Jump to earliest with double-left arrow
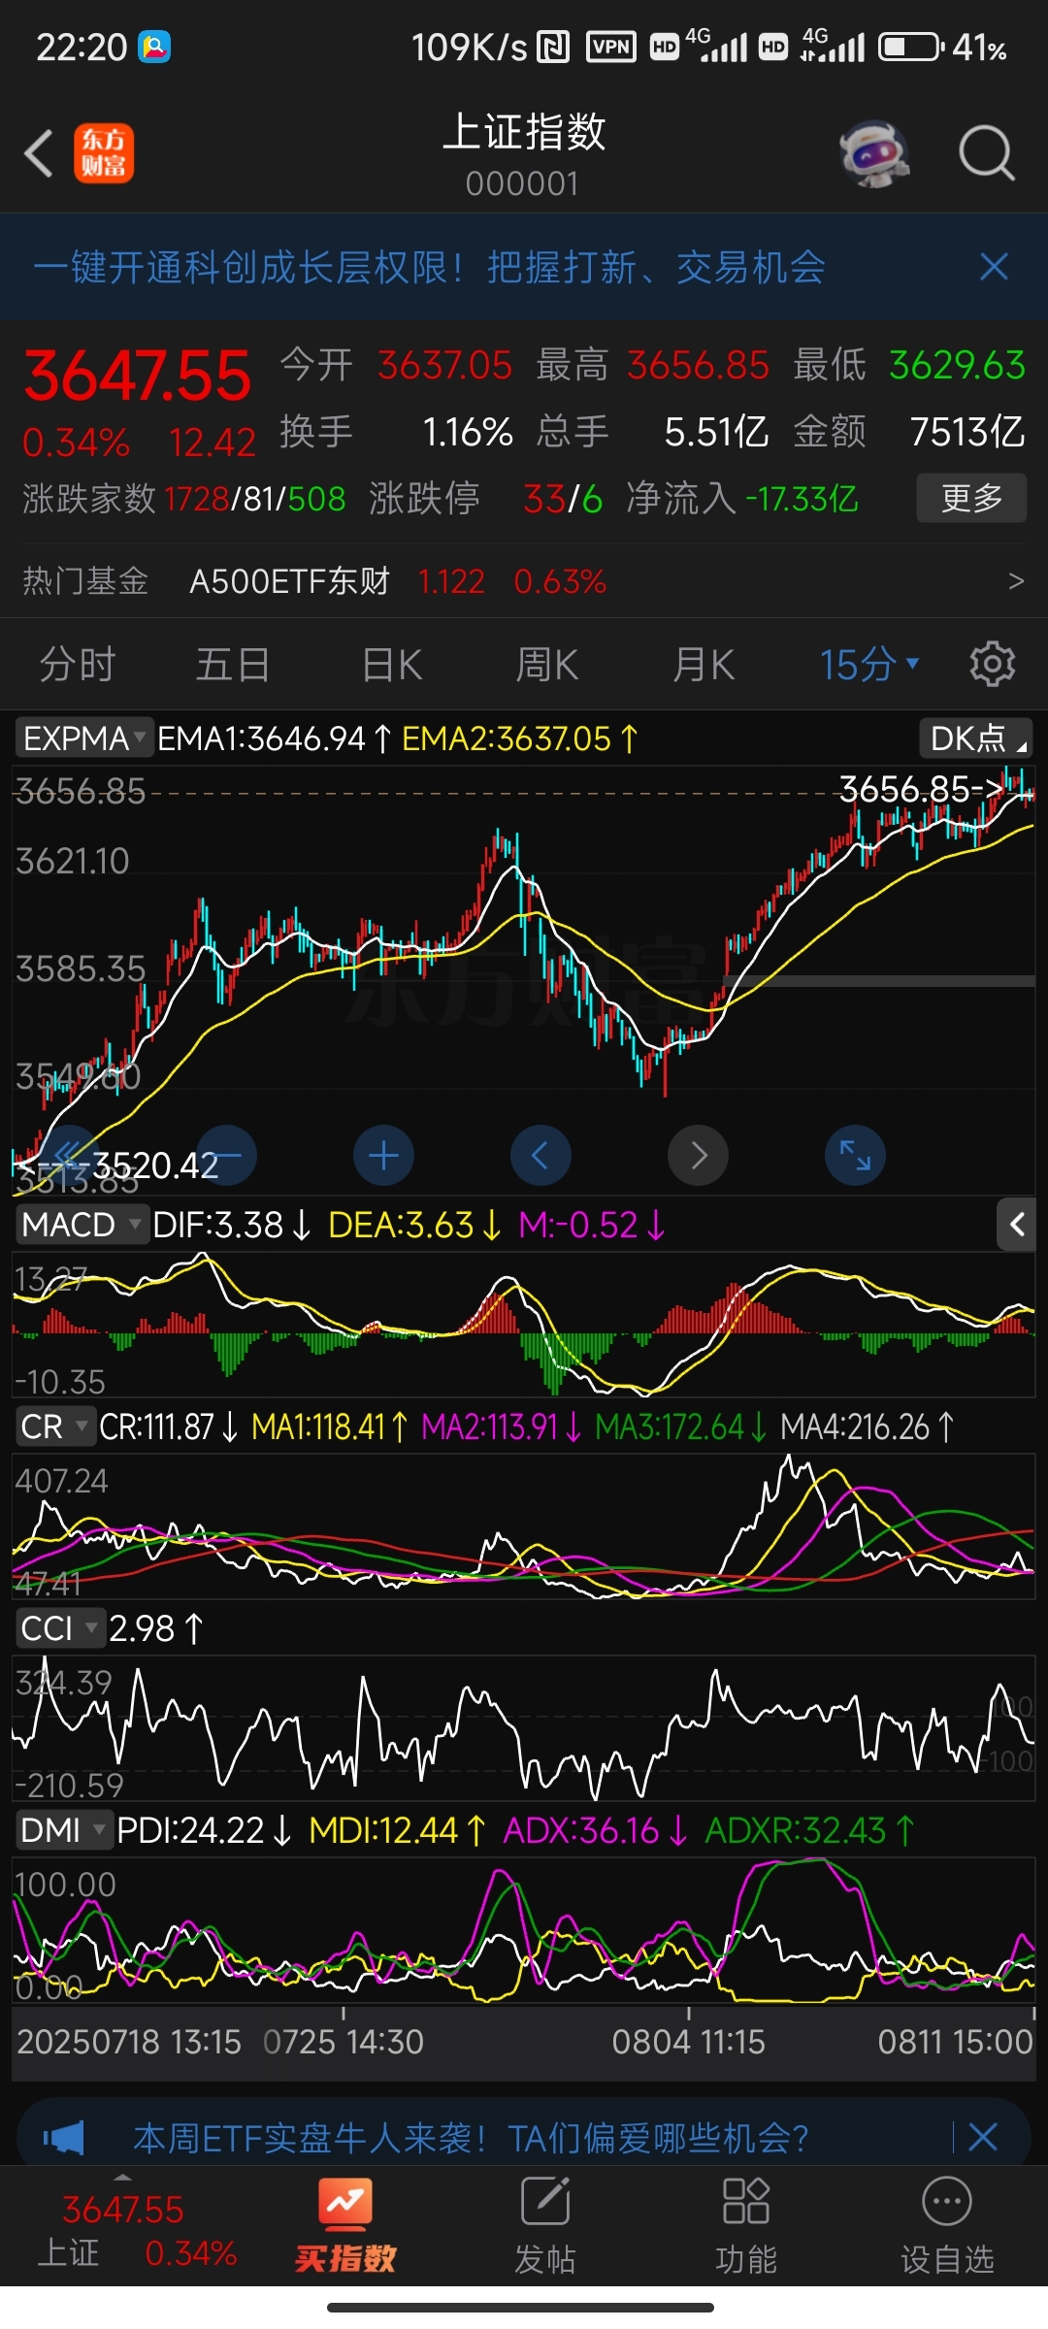The height and width of the screenshot is (2329, 1048). coord(70,1155)
